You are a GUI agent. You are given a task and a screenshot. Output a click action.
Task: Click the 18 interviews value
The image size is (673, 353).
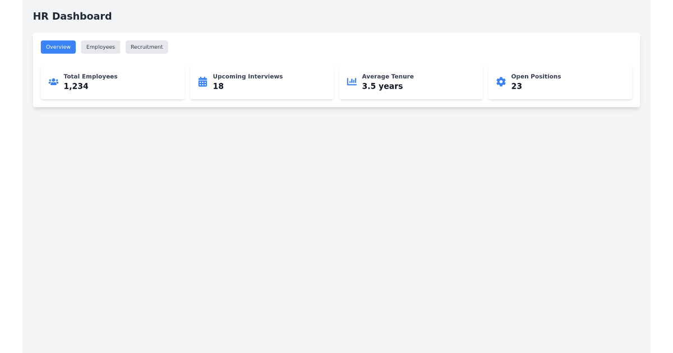[219, 86]
